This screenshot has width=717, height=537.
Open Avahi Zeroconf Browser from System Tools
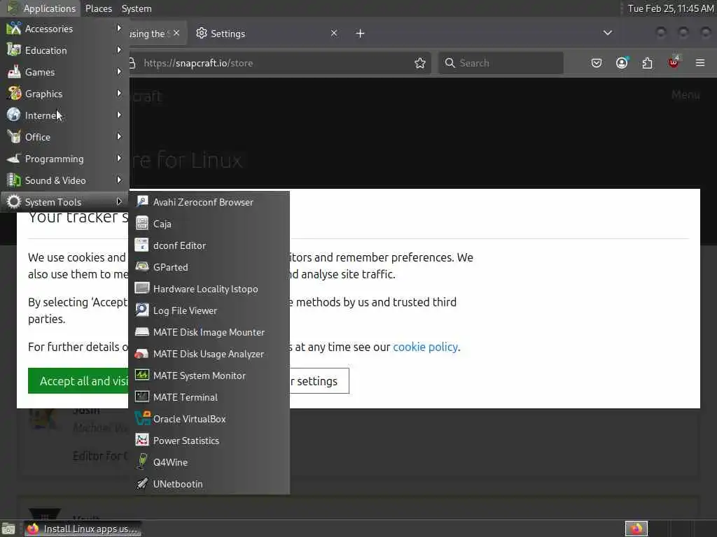point(209,202)
